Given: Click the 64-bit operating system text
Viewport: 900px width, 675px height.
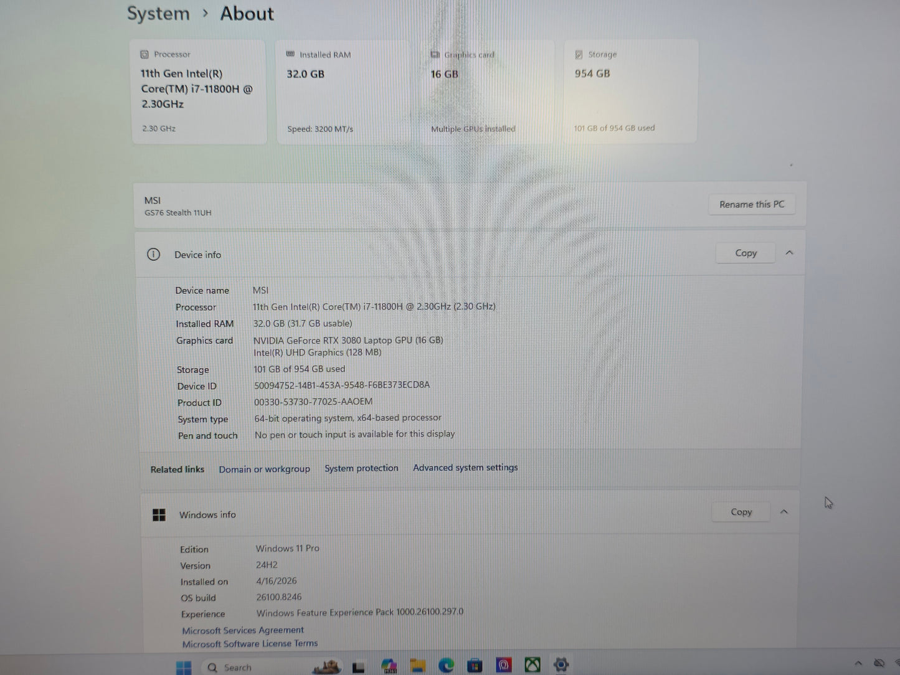Looking at the screenshot, I should click(x=348, y=418).
